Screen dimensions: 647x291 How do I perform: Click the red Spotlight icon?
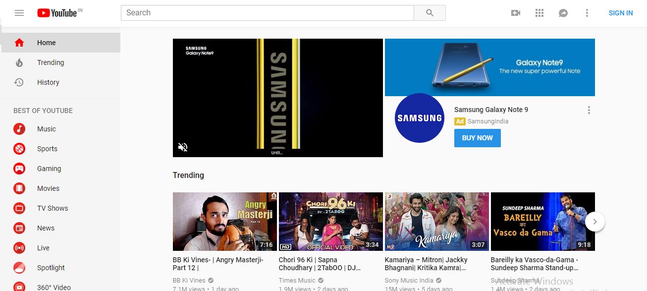(x=19, y=268)
